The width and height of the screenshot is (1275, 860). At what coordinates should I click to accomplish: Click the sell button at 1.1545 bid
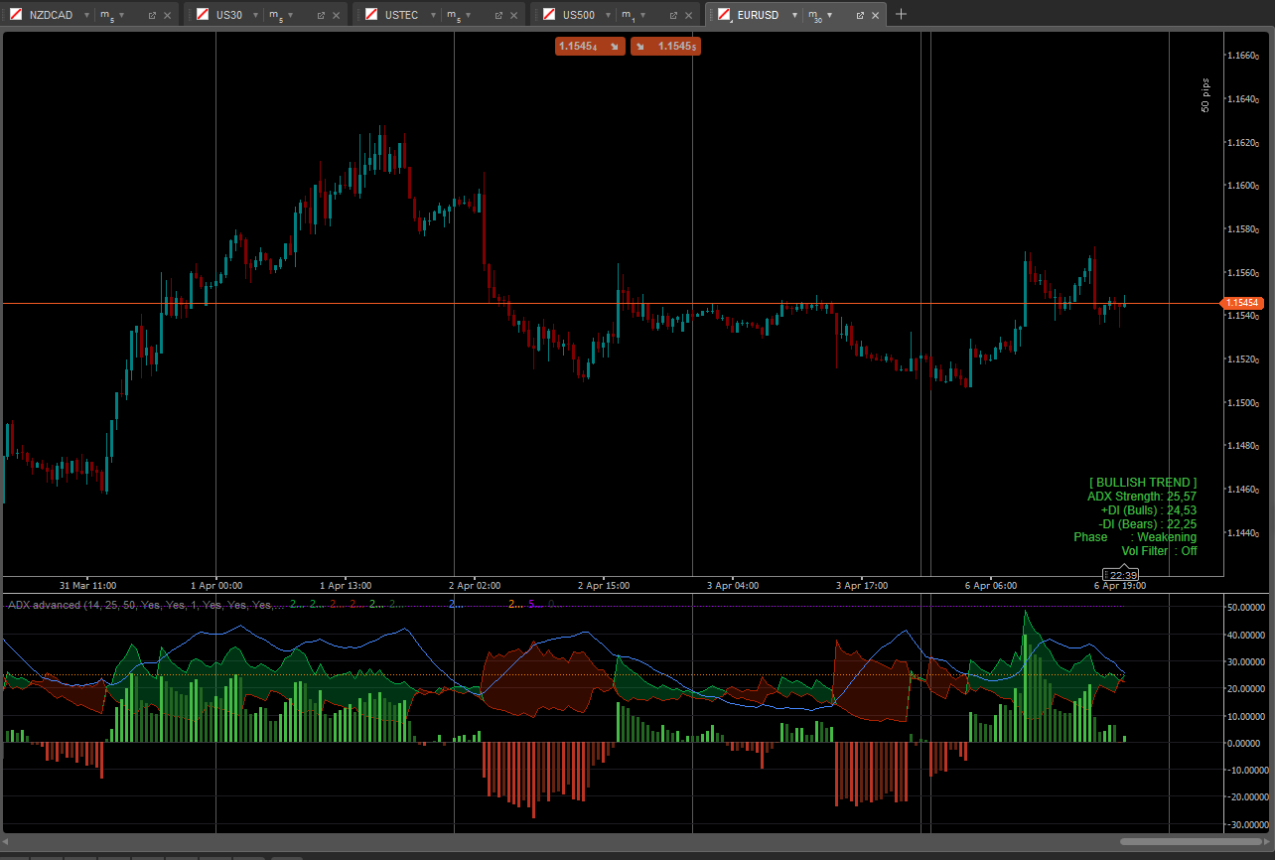(590, 46)
